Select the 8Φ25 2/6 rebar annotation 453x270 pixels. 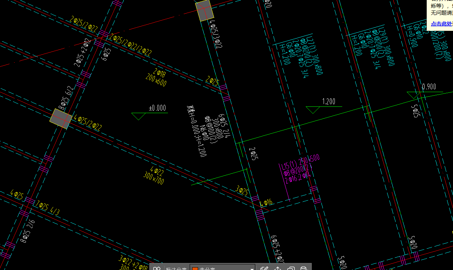tap(28, 231)
